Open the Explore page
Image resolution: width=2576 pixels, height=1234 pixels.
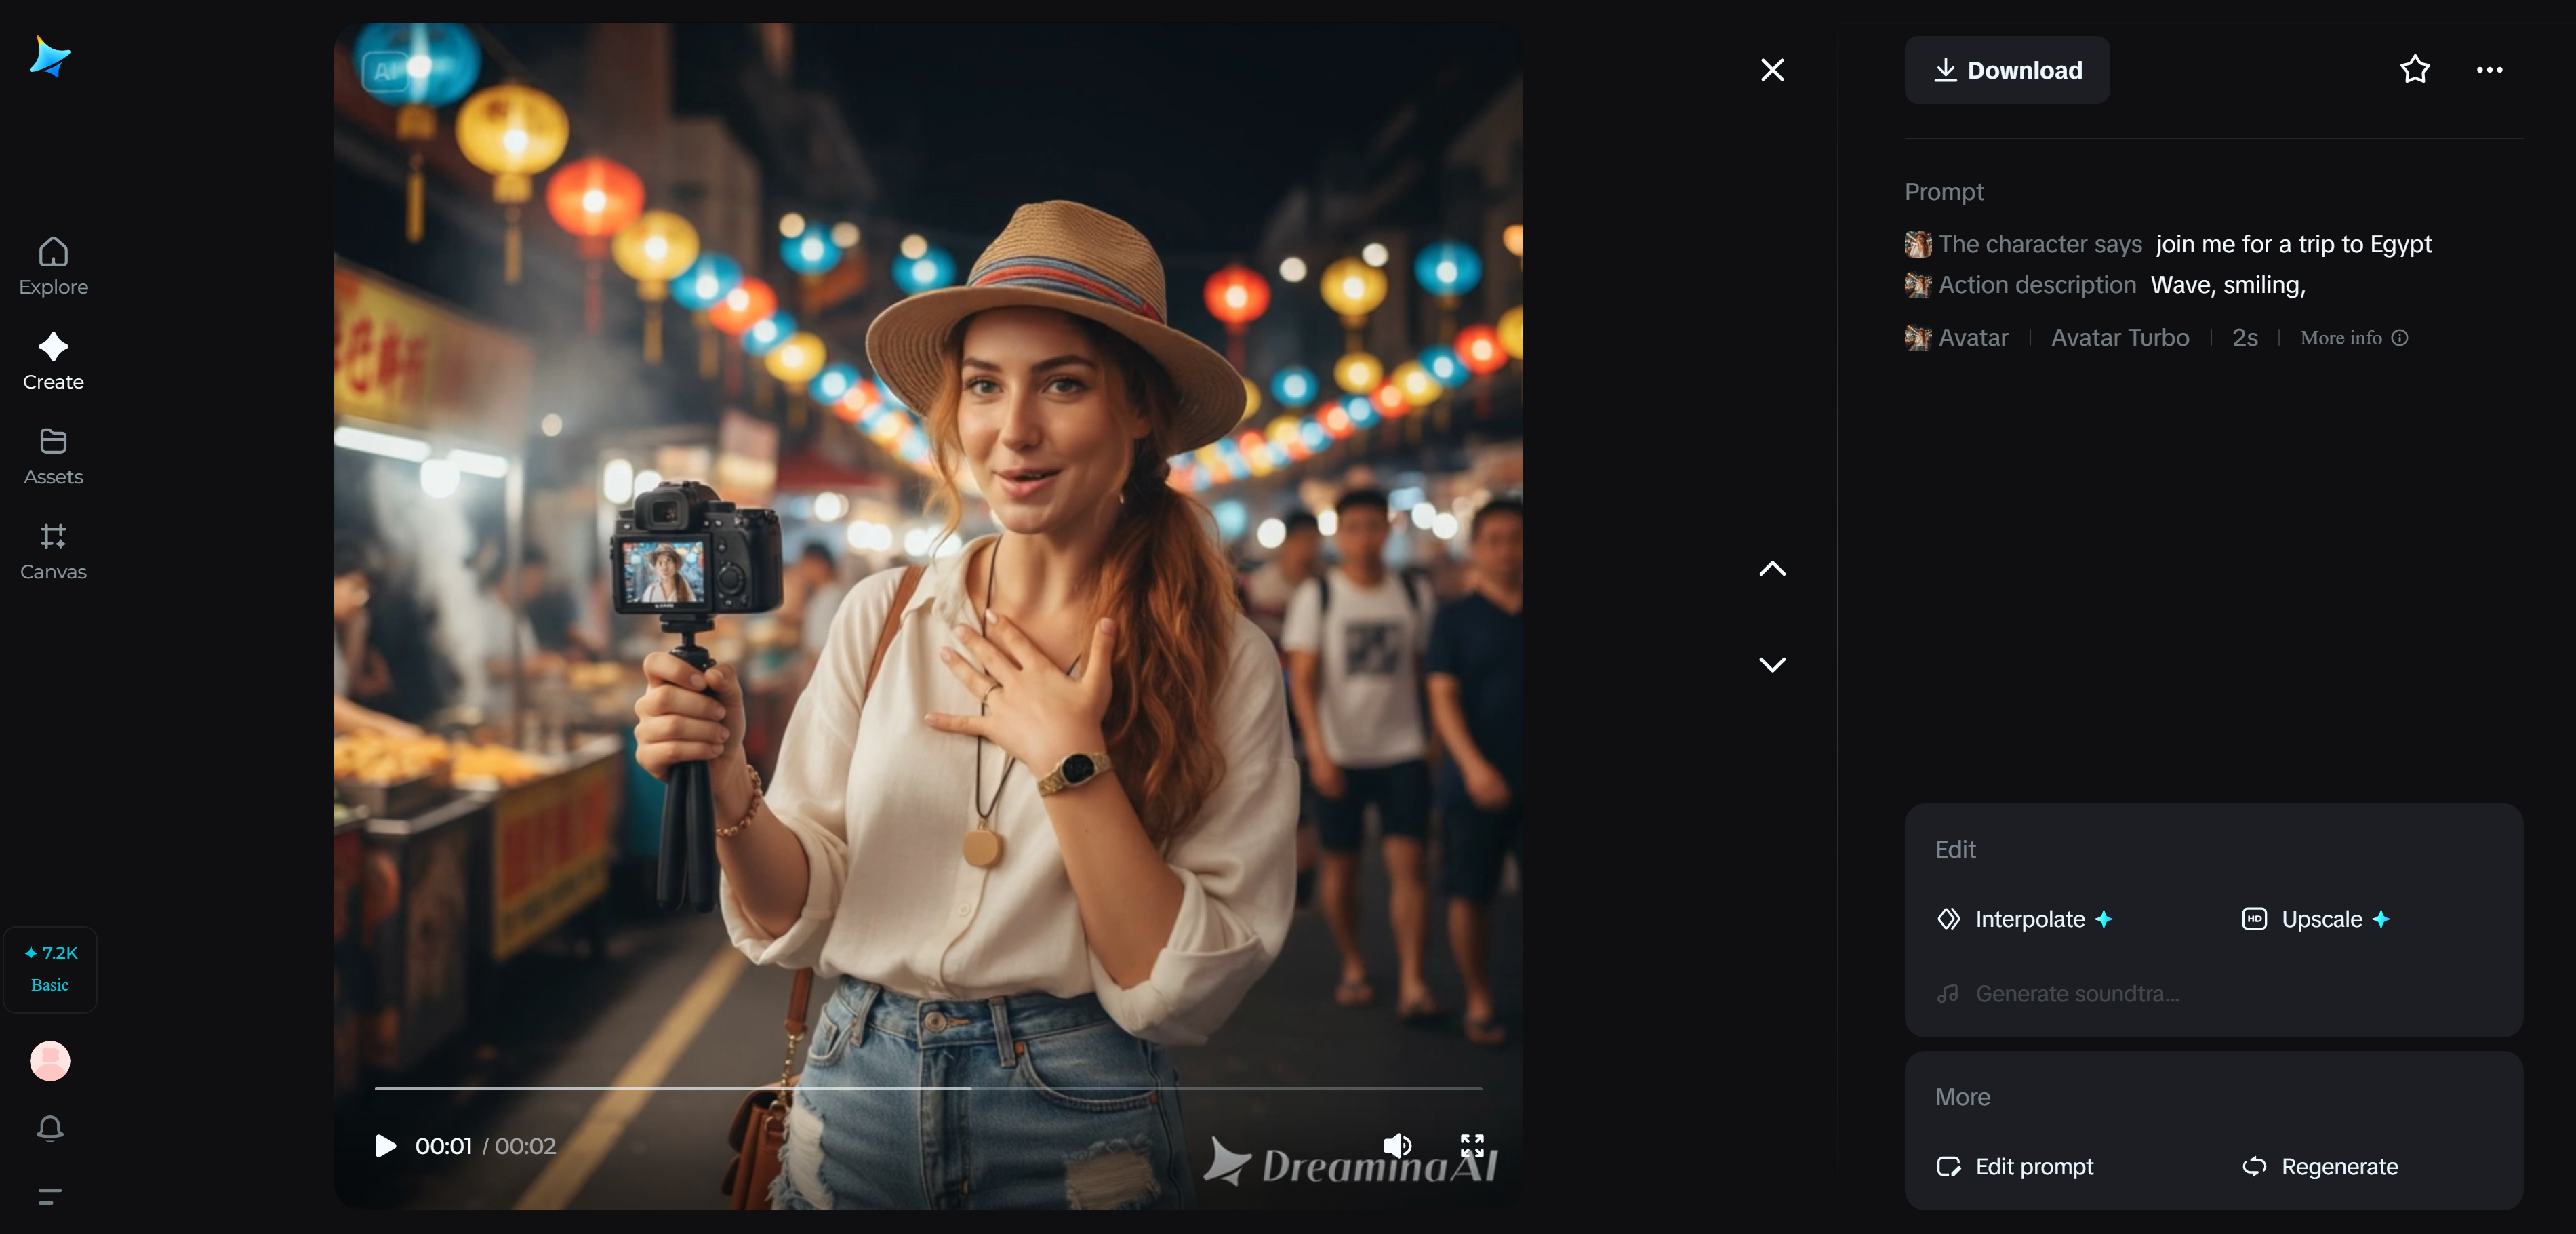pos(53,266)
